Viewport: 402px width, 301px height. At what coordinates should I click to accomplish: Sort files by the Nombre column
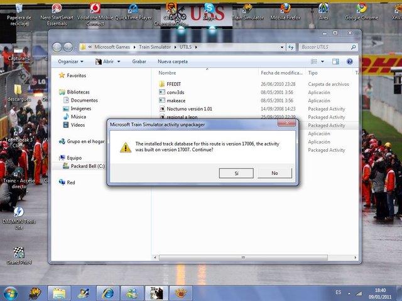coord(167,73)
